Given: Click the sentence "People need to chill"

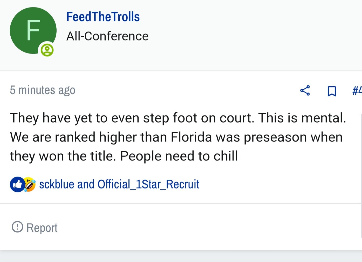Looking at the screenshot, I should pos(179,156).
